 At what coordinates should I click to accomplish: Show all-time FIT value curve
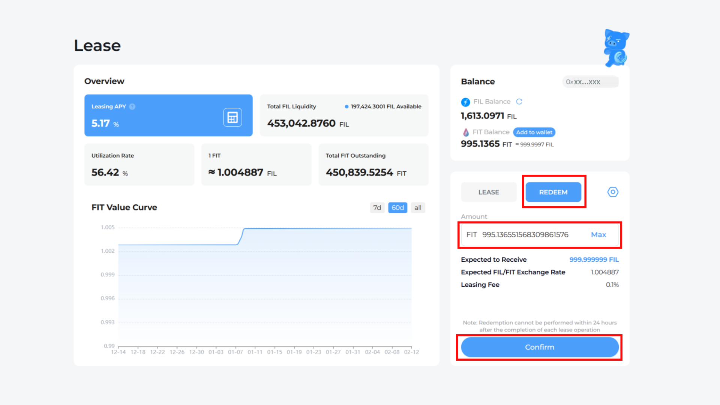pos(418,208)
